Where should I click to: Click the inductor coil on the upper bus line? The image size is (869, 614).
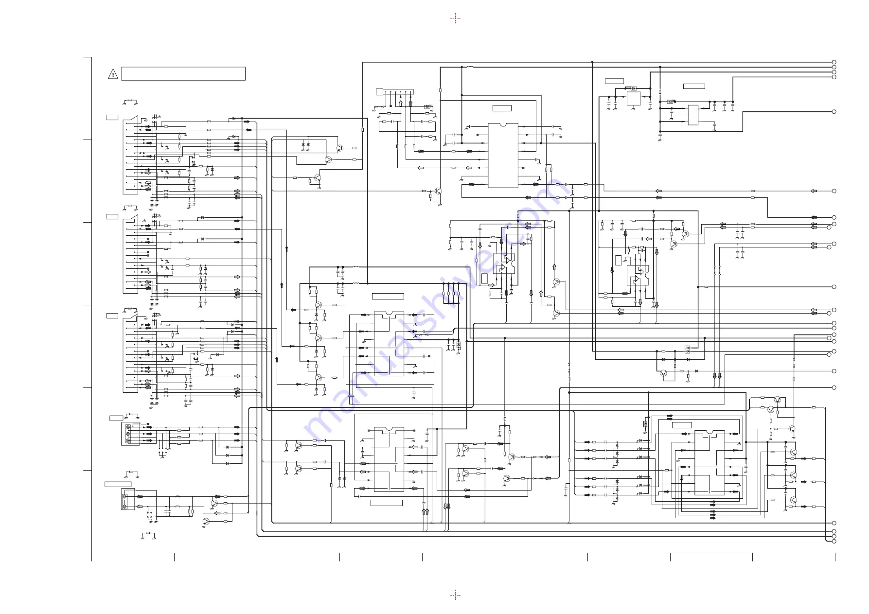pos(470,67)
